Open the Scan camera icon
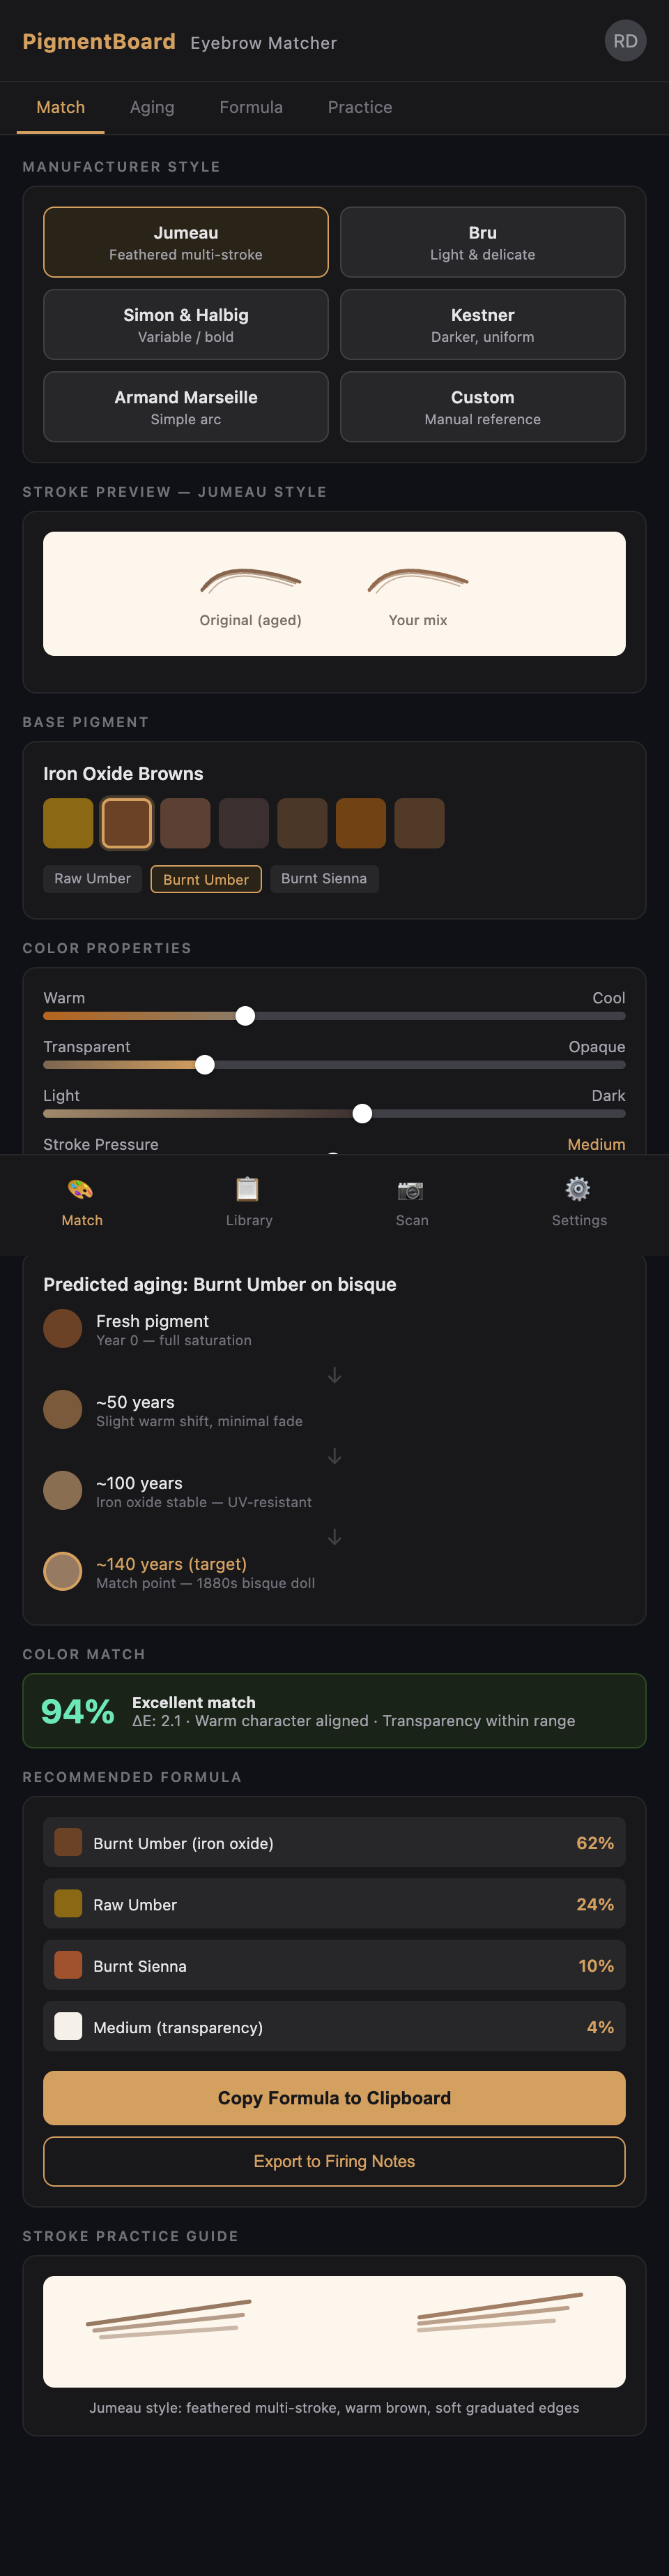Image resolution: width=669 pixels, height=2576 pixels. [410, 1190]
